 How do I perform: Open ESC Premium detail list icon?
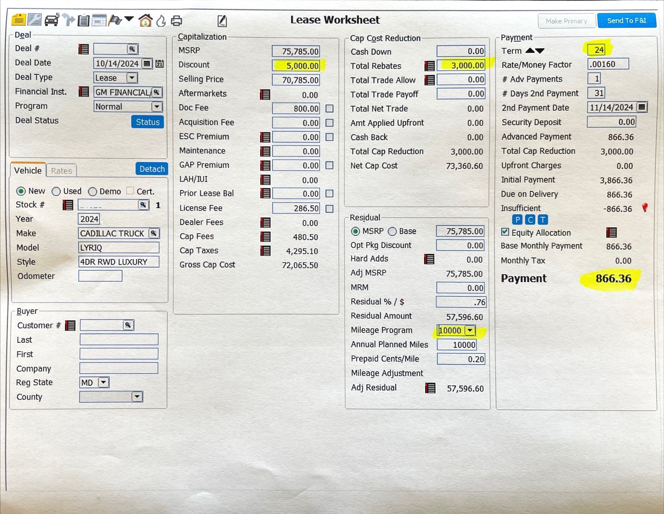pos(265,137)
